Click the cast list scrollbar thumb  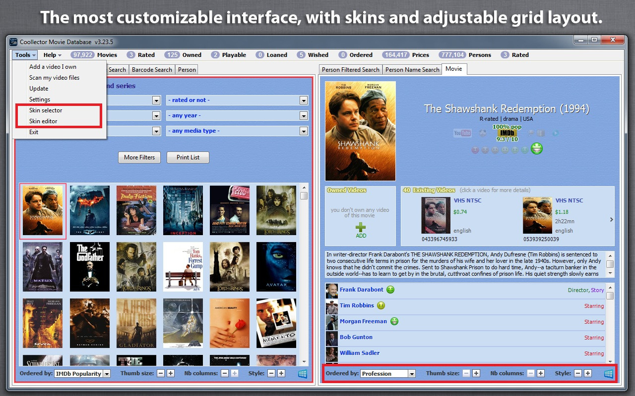coord(610,296)
